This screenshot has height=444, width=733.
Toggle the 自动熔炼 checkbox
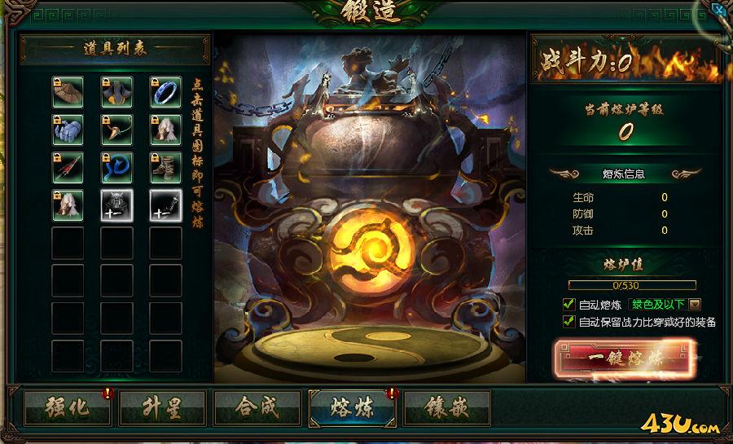569,304
